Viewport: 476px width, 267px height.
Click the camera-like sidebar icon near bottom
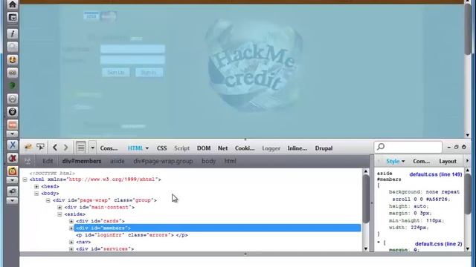click(x=12, y=191)
